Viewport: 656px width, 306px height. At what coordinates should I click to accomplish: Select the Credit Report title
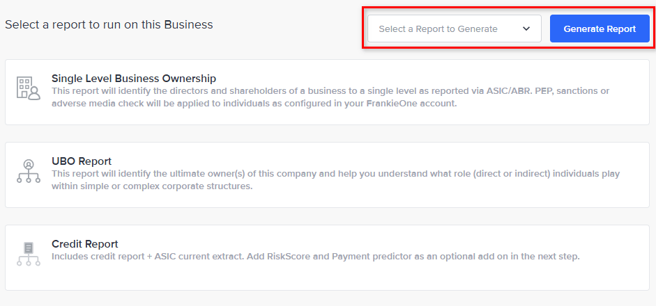[85, 244]
